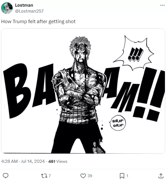
Task: Repost this tweet using the retweet icon
Action: (x=44, y=176)
